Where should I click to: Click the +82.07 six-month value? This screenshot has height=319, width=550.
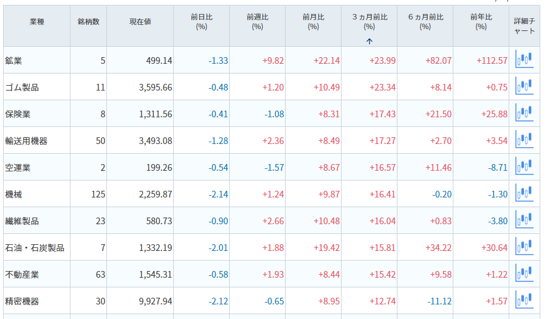(x=438, y=61)
